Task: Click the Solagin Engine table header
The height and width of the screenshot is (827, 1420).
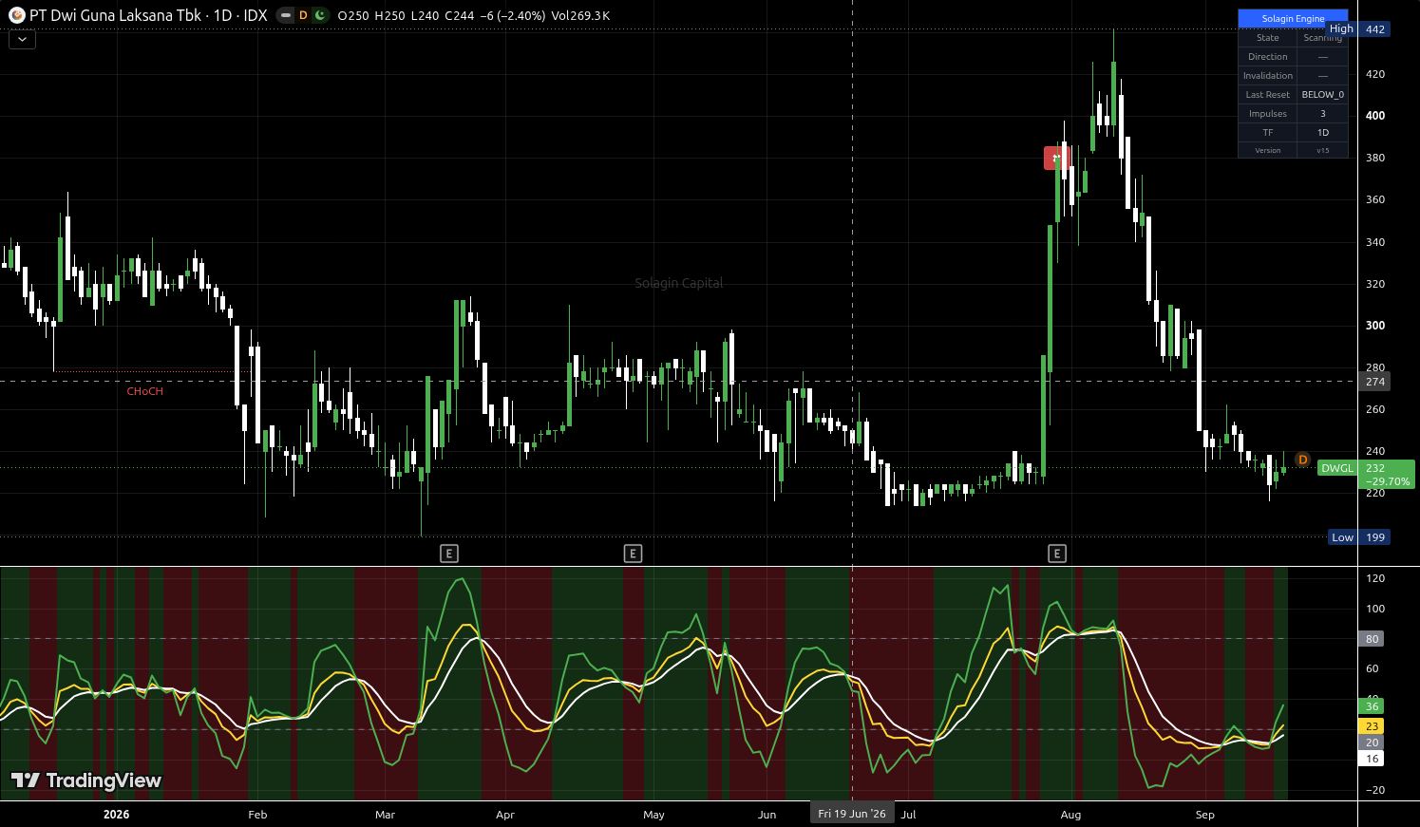Action: 1293,19
